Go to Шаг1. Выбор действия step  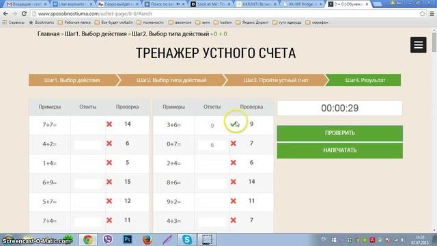coord(72,80)
